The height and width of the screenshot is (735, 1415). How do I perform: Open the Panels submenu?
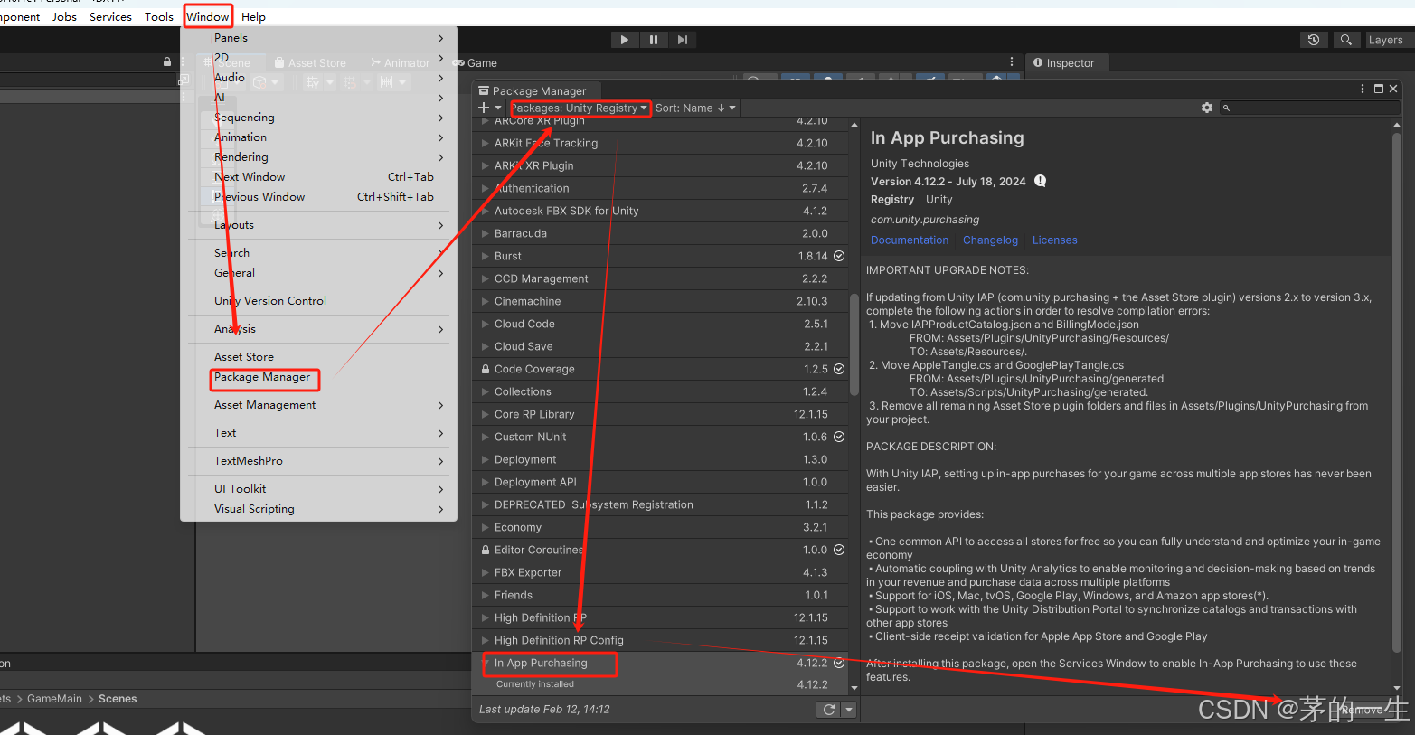pyautogui.click(x=318, y=38)
